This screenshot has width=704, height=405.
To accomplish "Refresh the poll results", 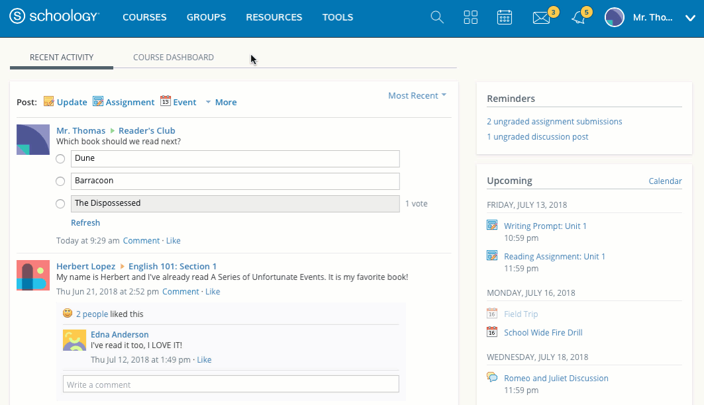I will (85, 223).
